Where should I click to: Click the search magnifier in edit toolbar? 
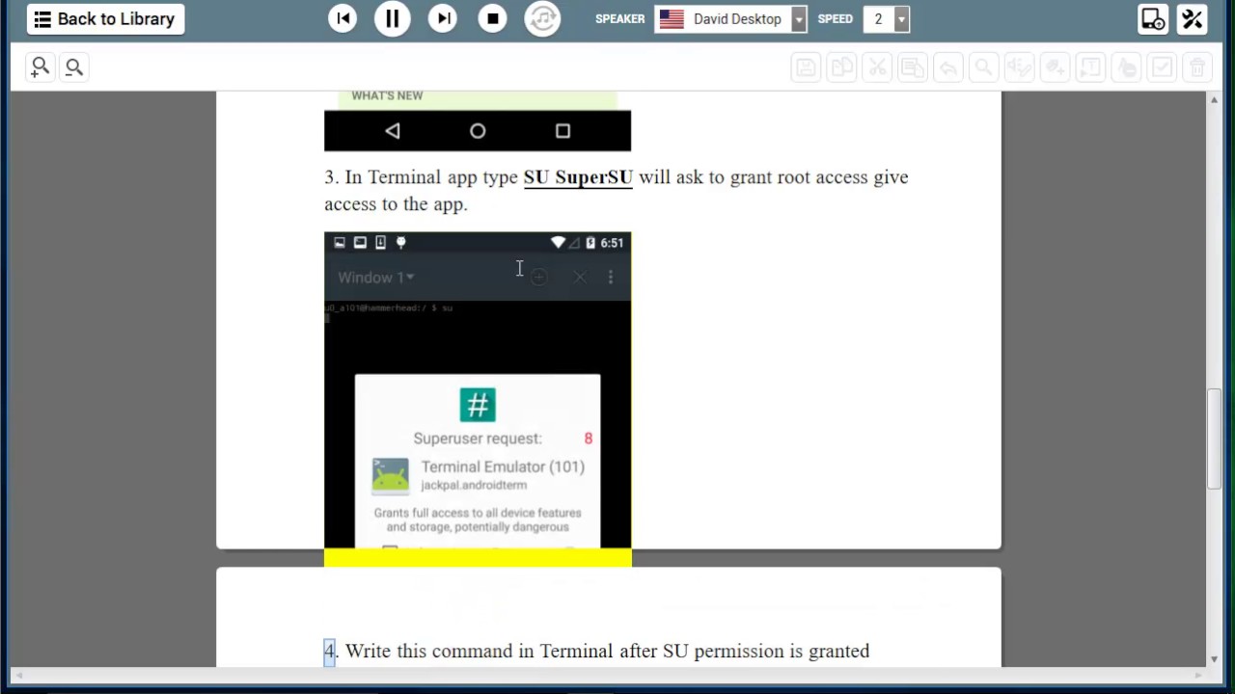(983, 67)
